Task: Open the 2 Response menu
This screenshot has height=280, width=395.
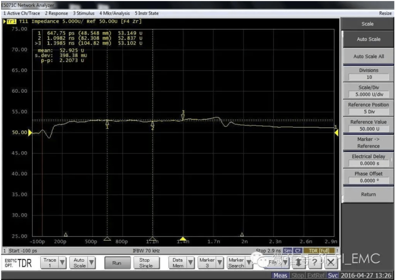Action: 56,13
